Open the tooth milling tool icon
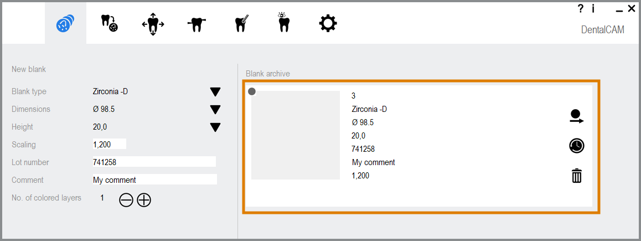The width and height of the screenshot is (641, 241). coord(242,24)
